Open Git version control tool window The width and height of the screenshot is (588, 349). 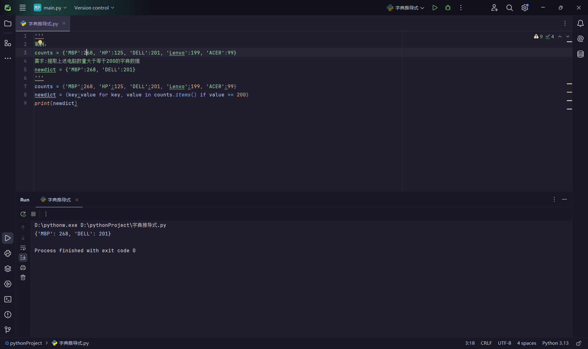[x=8, y=330]
